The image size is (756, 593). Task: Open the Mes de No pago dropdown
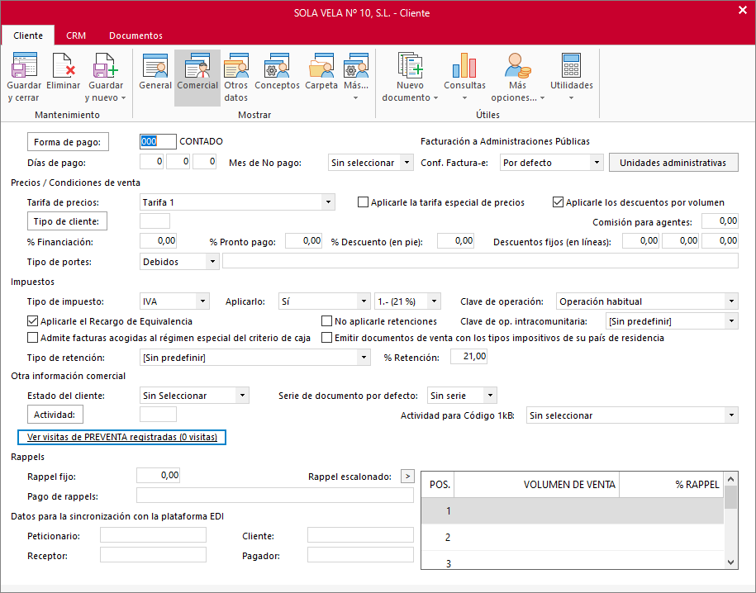[407, 163]
